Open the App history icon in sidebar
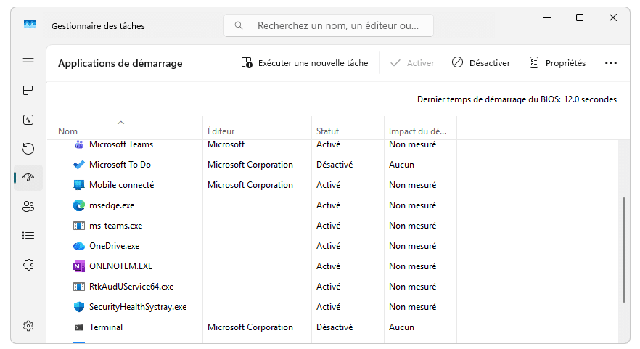The image size is (640, 349). pyautogui.click(x=28, y=149)
